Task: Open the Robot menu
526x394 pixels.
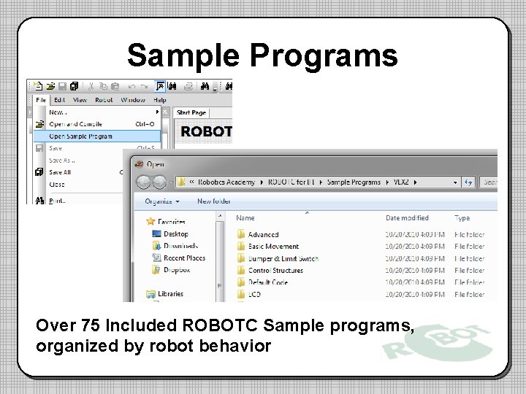Action: (x=104, y=100)
